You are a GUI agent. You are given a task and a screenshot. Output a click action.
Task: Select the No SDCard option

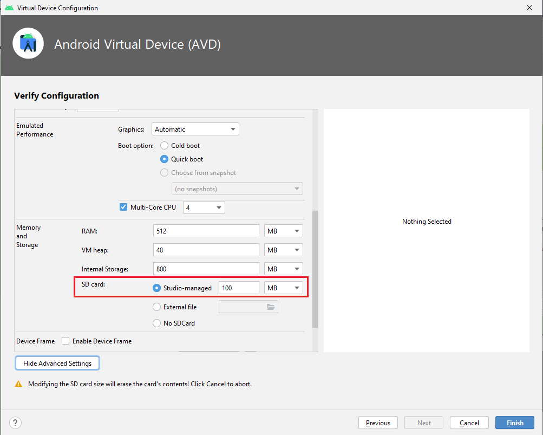click(156, 323)
